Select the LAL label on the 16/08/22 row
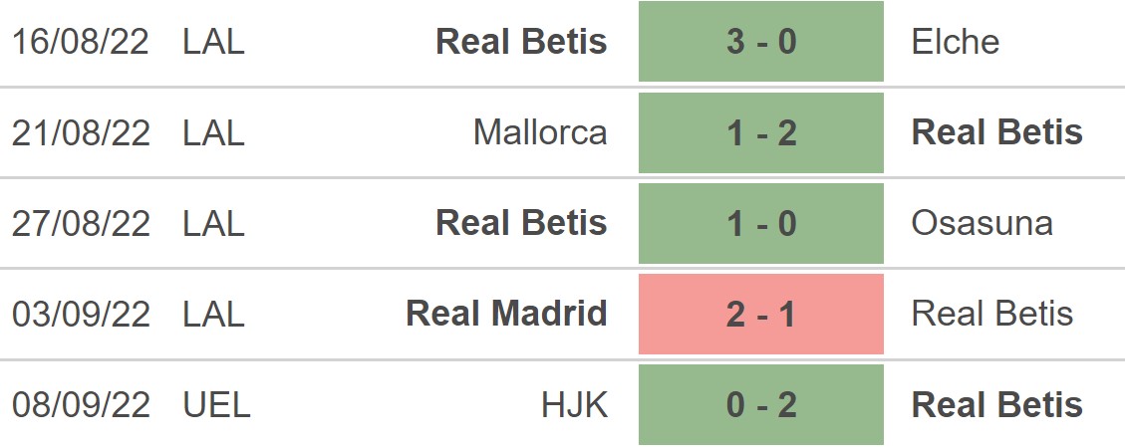Screen dimensions: 1125x448 tap(213, 42)
